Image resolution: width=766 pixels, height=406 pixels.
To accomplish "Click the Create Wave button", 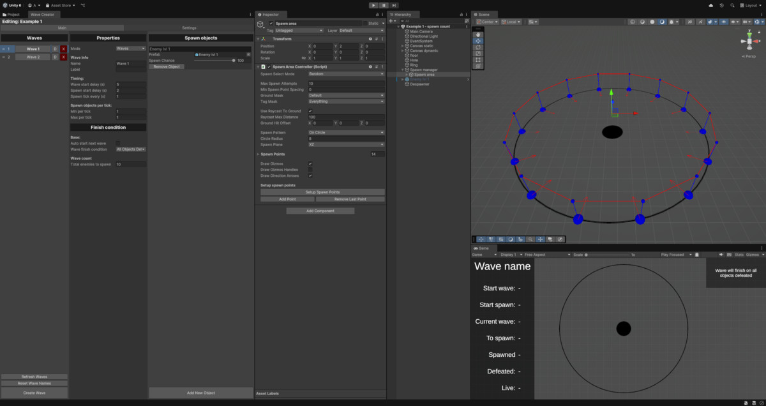I will tap(34, 393).
